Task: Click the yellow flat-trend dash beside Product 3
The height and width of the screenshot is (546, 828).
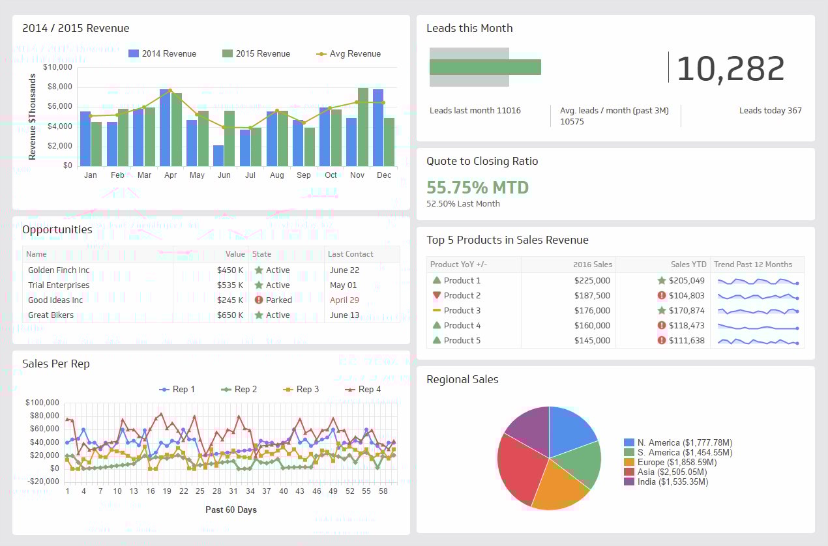Action: click(436, 310)
